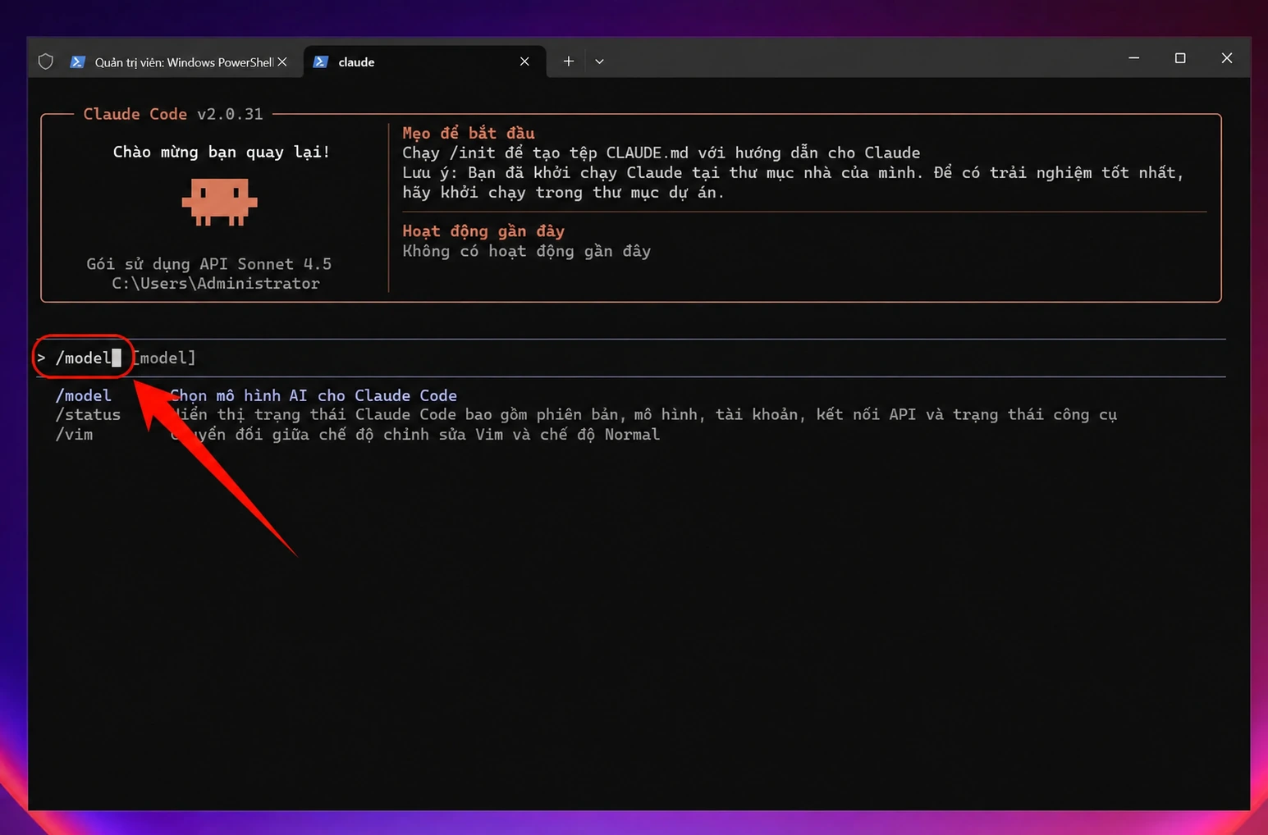The height and width of the screenshot is (835, 1268).
Task: Click the status description mentioning 'kết nối API'
Action: pyautogui.click(x=643, y=415)
